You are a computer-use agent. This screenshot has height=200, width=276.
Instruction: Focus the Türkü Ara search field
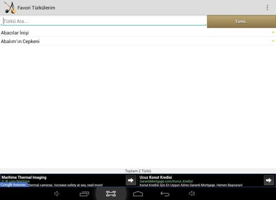pos(103,21)
